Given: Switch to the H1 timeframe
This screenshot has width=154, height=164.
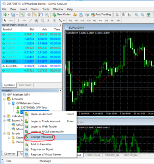Looking at the screenshot, I should pyautogui.click(x=94, y=21).
